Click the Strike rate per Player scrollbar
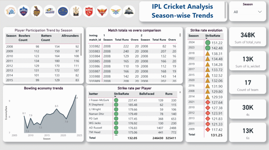 [180, 92]
